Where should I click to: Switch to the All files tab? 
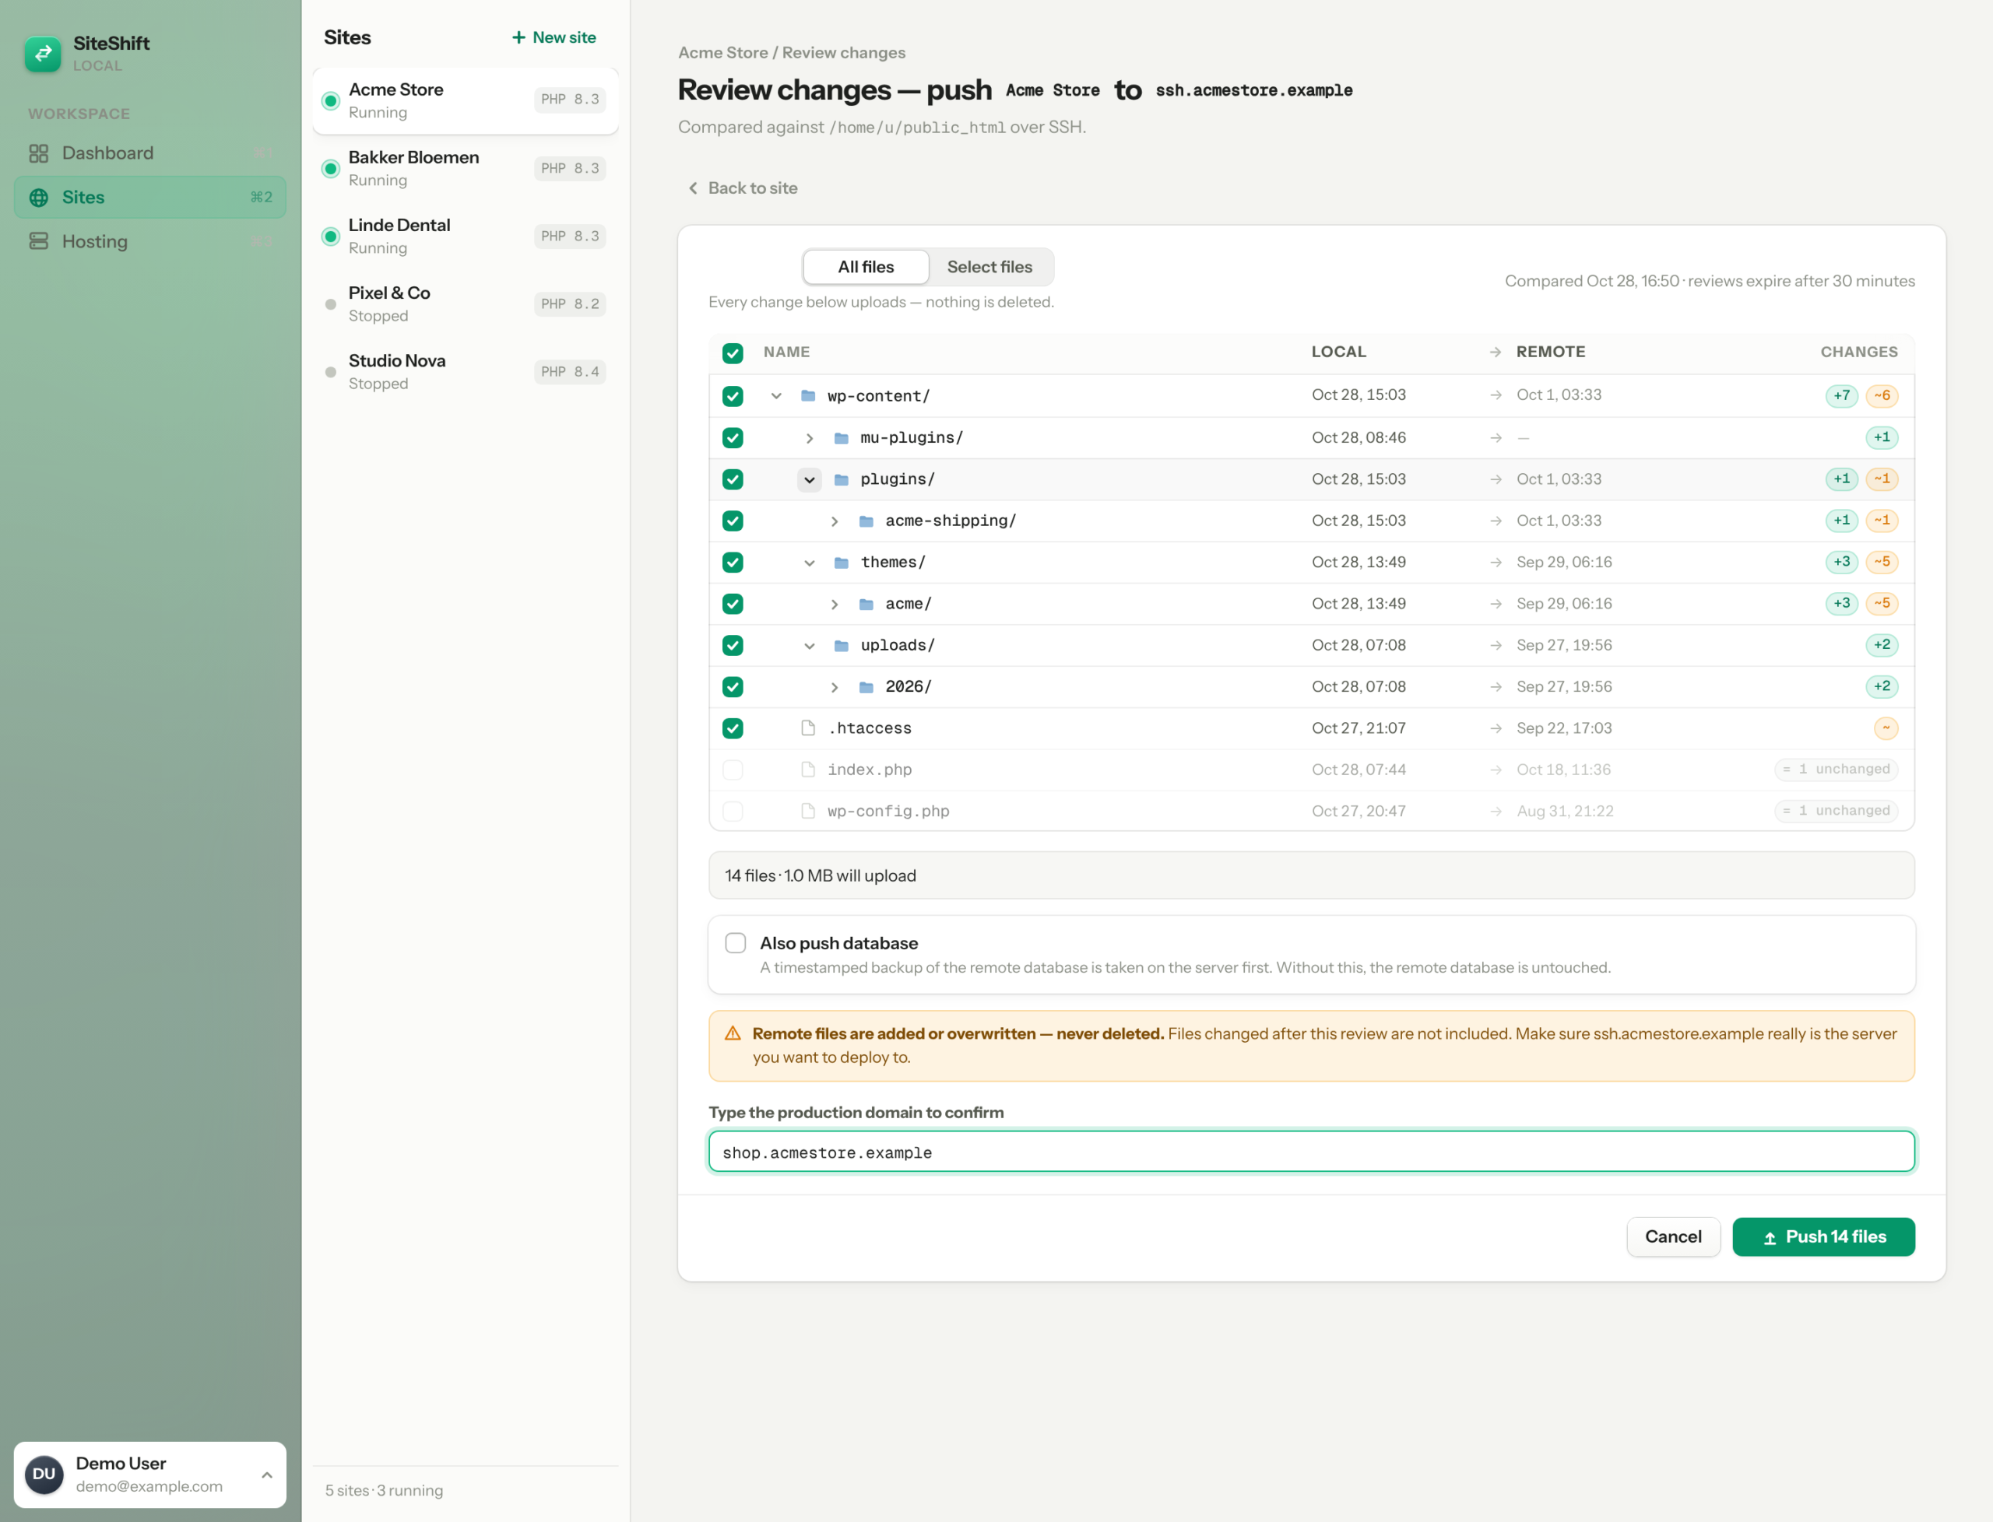click(x=866, y=267)
